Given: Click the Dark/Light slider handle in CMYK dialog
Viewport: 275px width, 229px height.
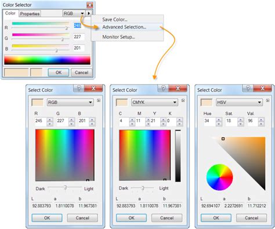Looking at the screenshot, I should [143, 188].
